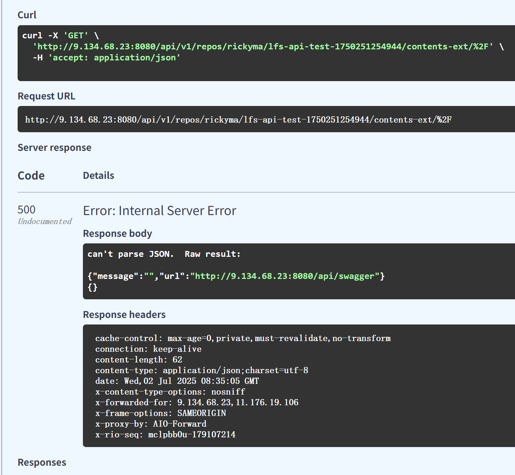This screenshot has height=475, width=515.
Task: Click the Request URL heading
Action: pyautogui.click(x=46, y=96)
